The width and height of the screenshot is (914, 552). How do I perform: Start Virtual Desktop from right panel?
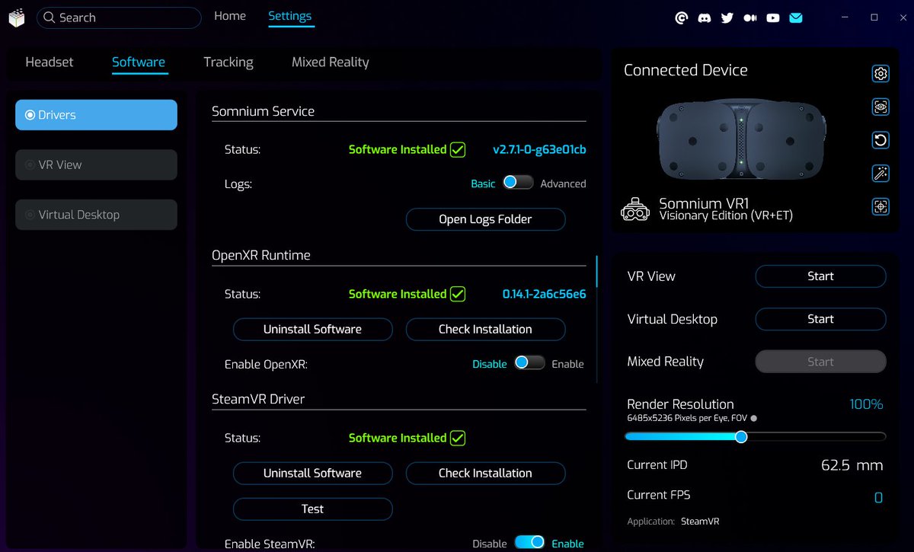click(820, 319)
